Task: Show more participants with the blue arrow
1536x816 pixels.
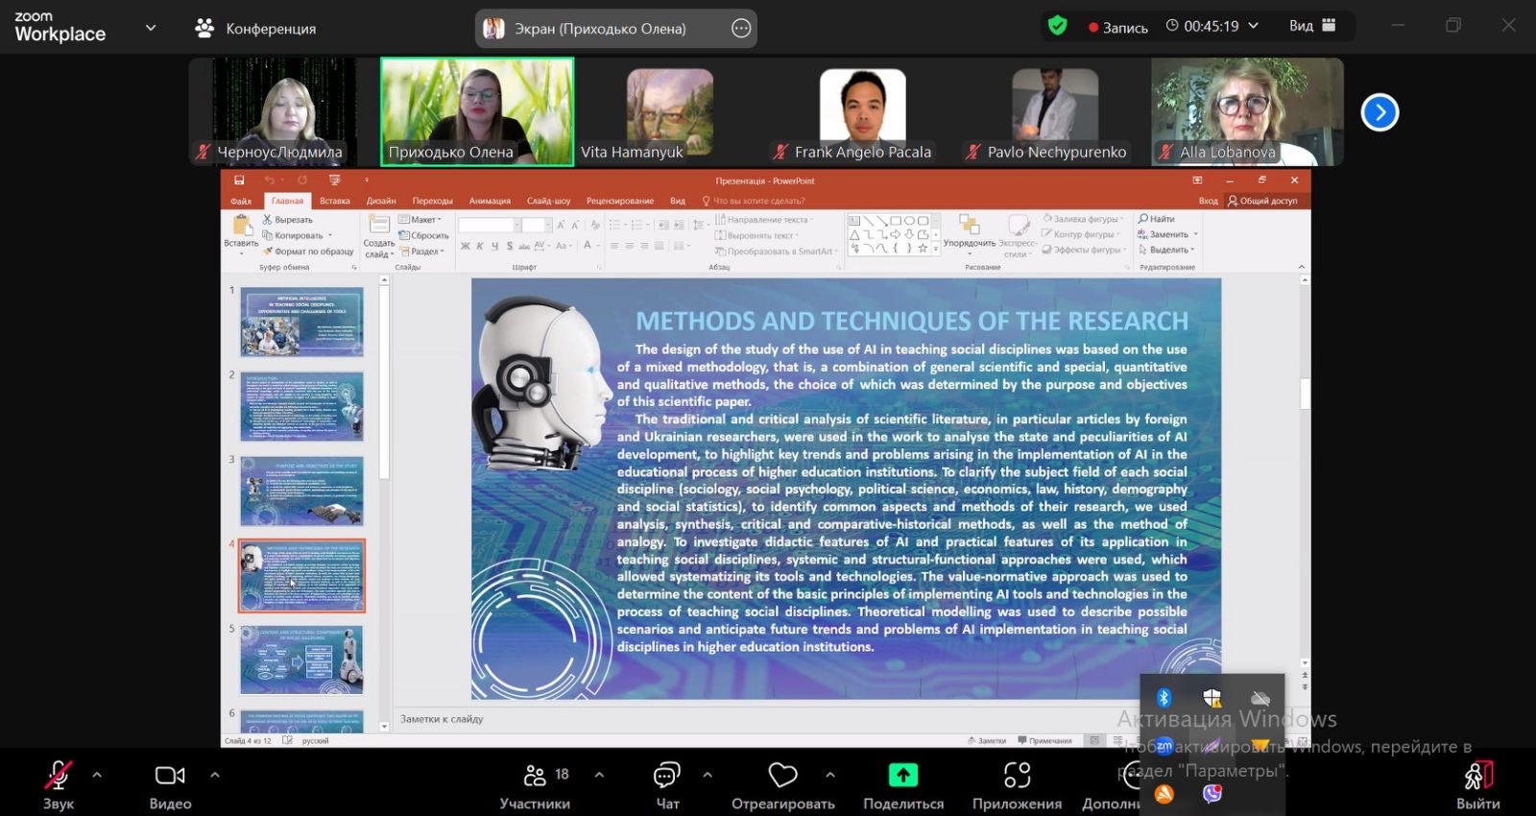Action: [1380, 112]
